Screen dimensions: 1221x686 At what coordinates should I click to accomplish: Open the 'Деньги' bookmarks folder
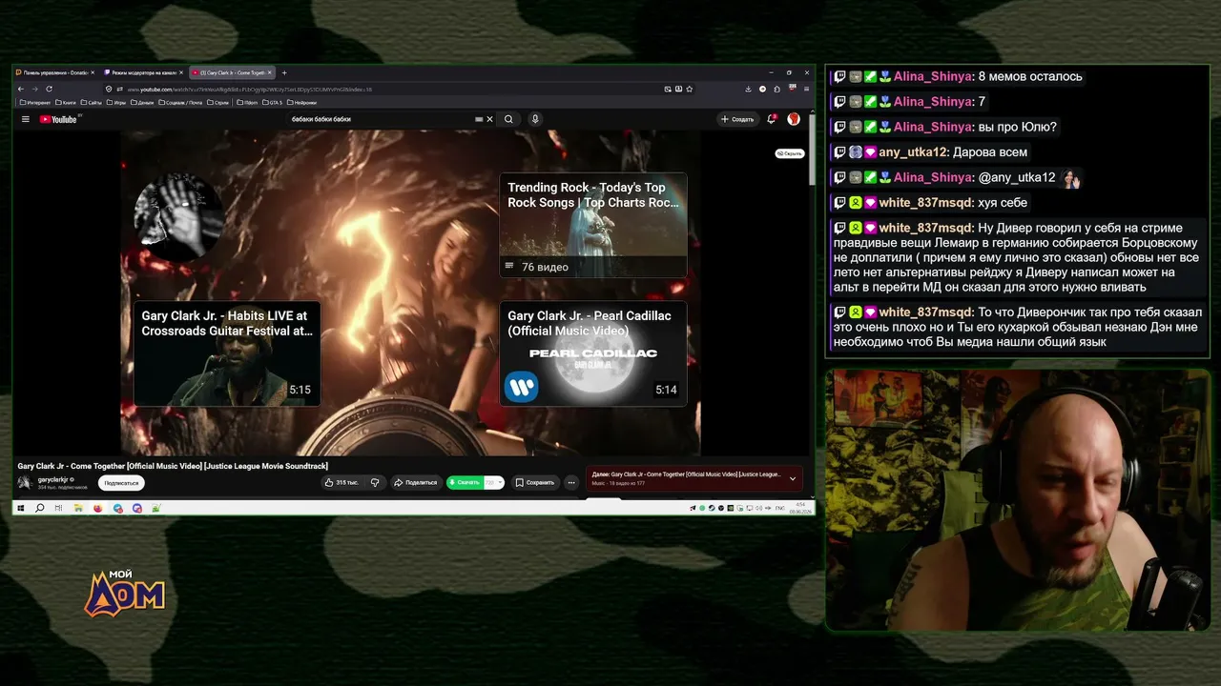[142, 102]
